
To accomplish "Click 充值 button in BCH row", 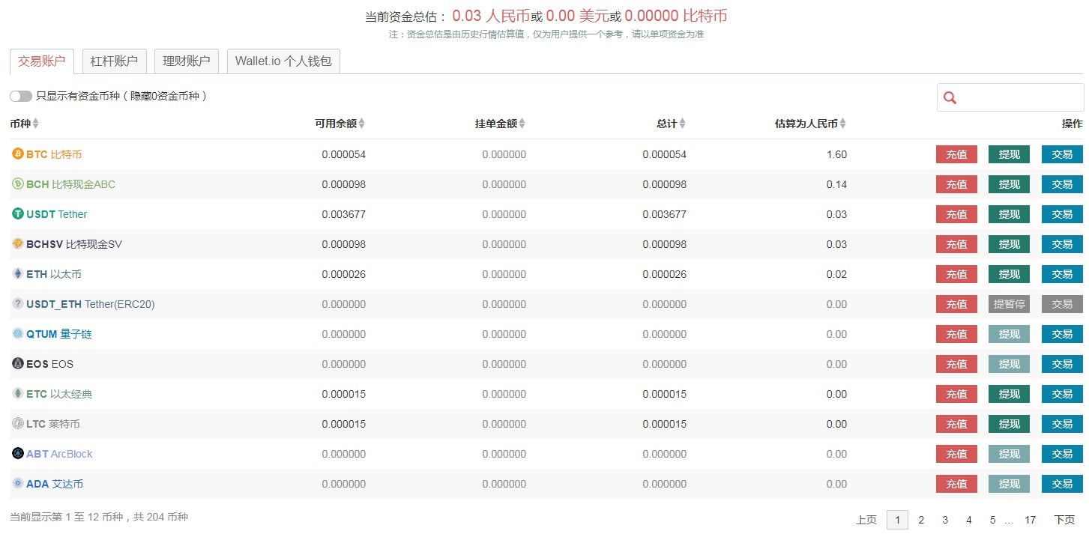I will pyautogui.click(x=956, y=184).
